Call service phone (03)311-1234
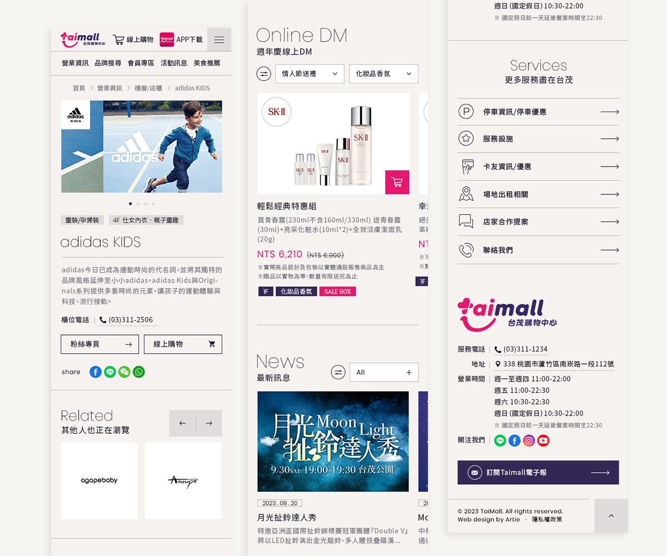 [521, 349]
